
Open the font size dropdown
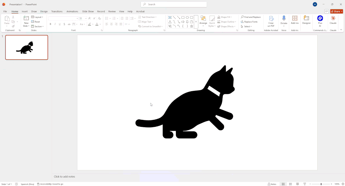point(86,18)
